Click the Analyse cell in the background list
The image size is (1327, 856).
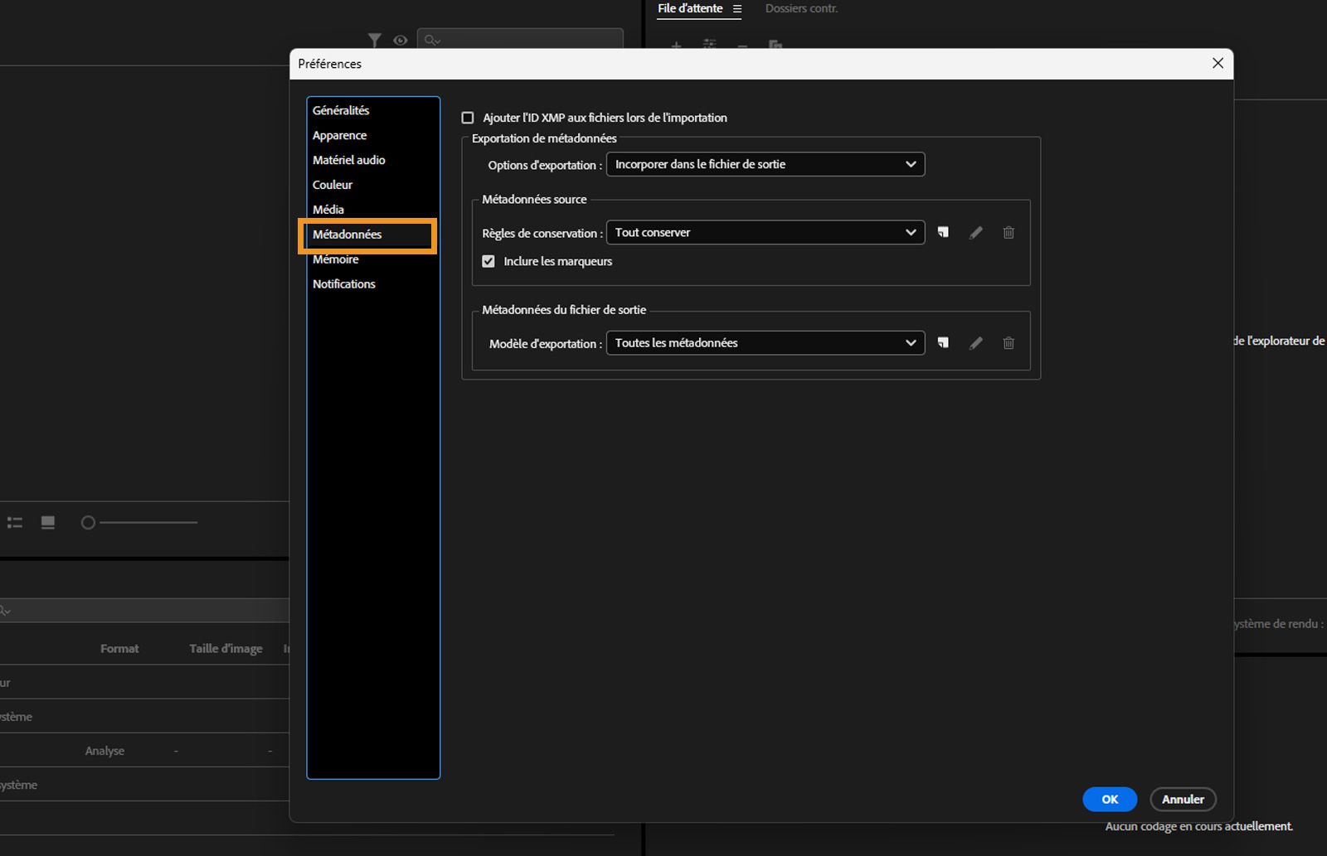105,751
